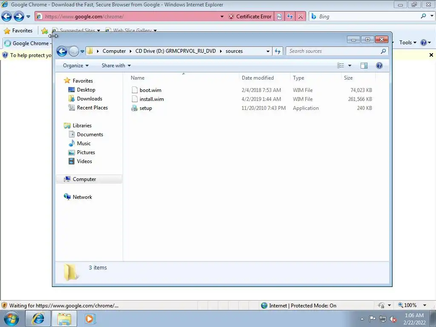This screenshot has height=327, width=436.
Task: Expand arrow after Computer breadcrumb
Action: [130, 51]
